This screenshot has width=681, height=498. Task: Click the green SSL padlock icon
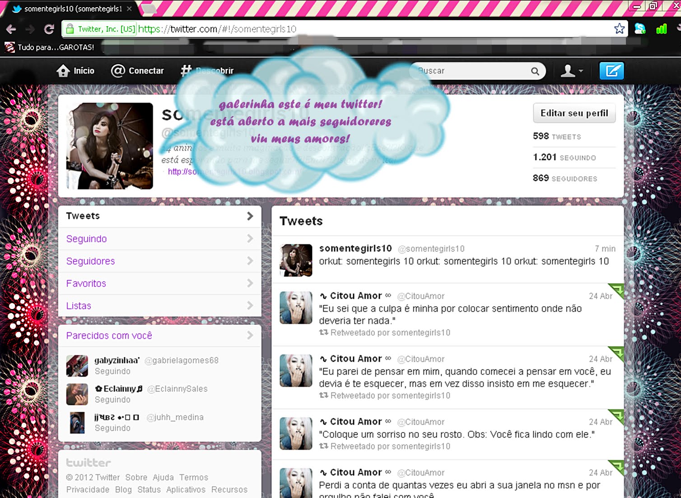click(x=70, y=29)
